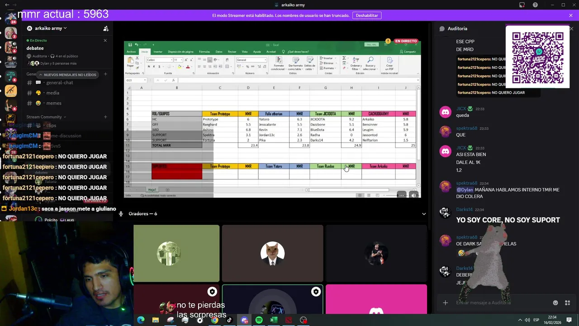Add a channel to Stream Community category

[105, 117]
